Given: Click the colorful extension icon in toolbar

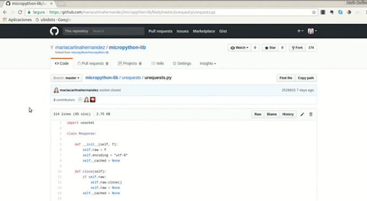Looking at the screenshot, I should 349,12.
